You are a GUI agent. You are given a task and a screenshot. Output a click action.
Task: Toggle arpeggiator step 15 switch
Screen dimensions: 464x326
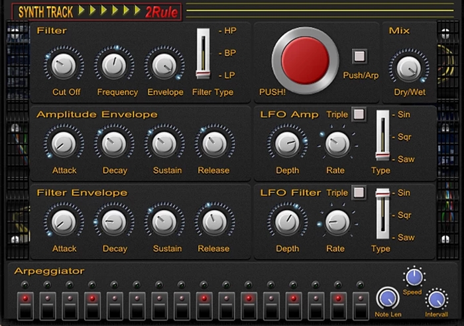click(x=338, y=306)
